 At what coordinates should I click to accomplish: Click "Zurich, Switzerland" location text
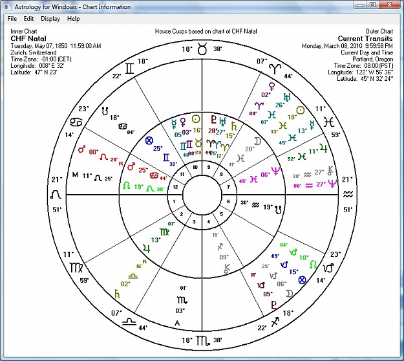(x=33, y=52)
